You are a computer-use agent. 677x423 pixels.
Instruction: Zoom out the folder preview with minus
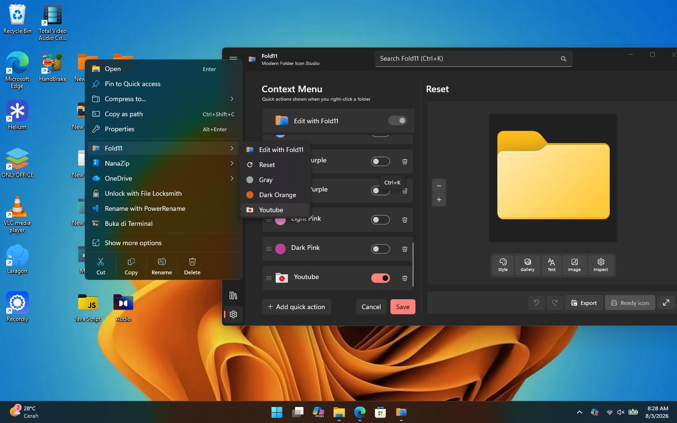click(439, 186)
